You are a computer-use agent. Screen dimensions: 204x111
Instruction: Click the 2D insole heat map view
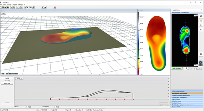pos(156,43)
